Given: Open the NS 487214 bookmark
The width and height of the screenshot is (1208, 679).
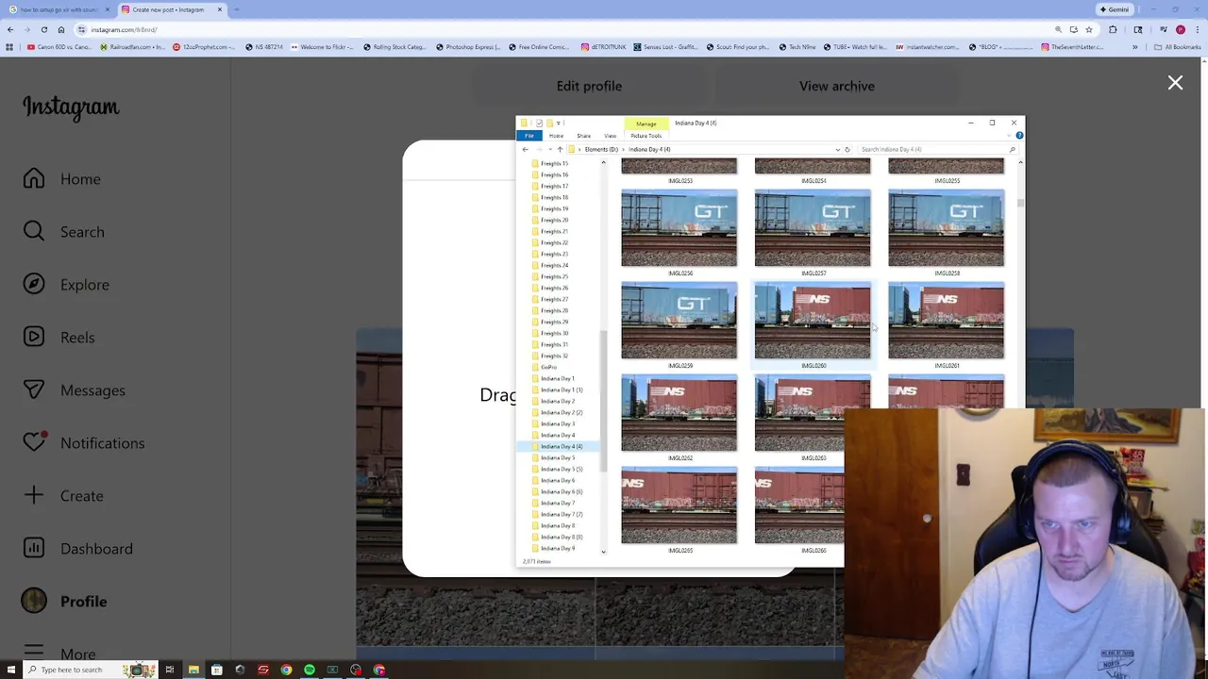Looking at the screenshot, I should [266, 47].
